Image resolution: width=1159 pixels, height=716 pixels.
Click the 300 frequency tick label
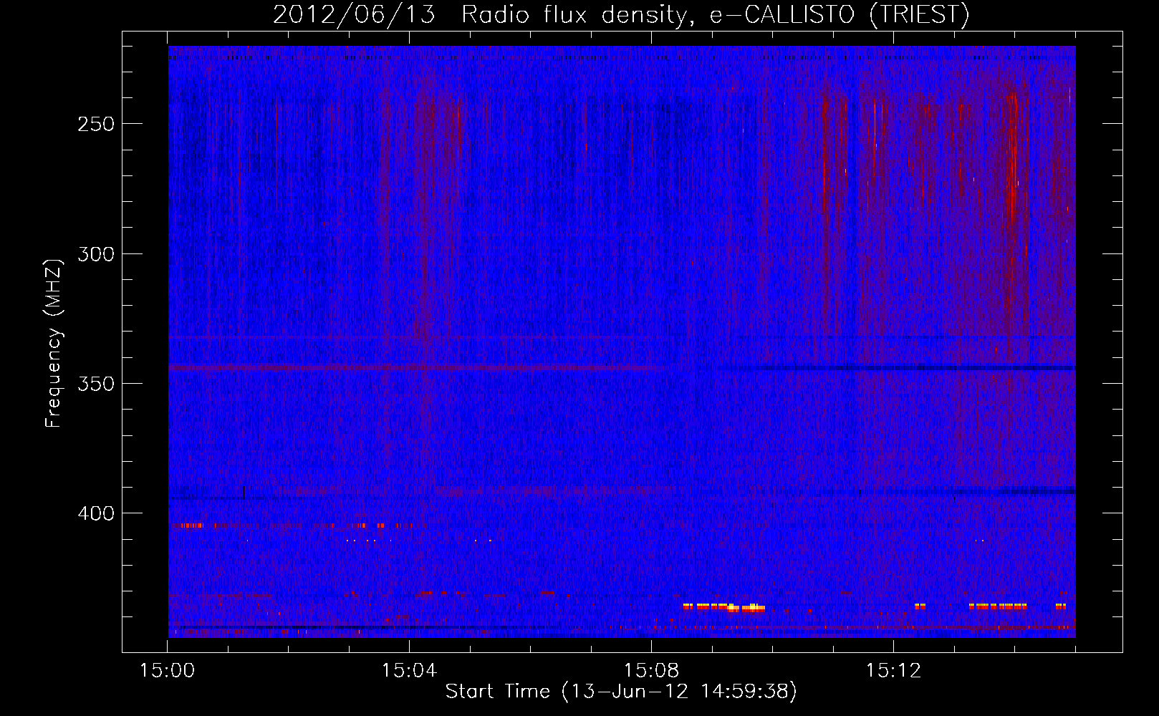click(x=96, y=254)
